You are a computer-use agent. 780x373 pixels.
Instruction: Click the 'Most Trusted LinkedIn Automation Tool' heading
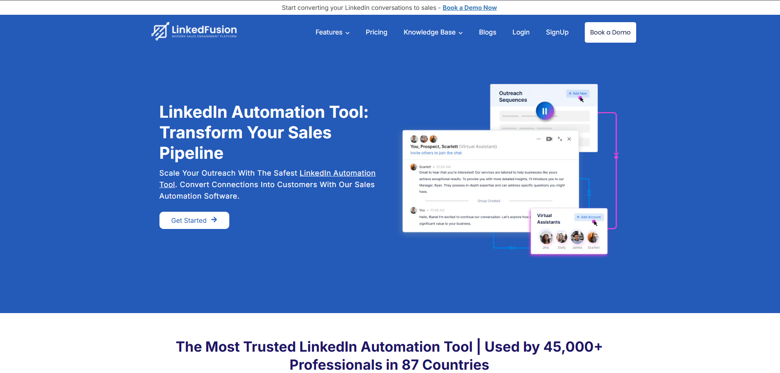pos(389,356)
